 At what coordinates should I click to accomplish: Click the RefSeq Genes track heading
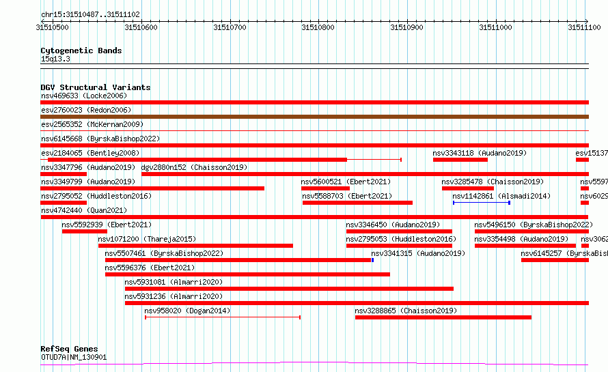(x=69, y=349)
